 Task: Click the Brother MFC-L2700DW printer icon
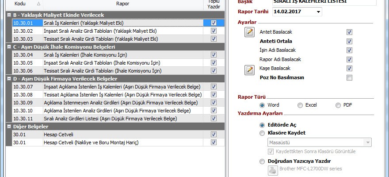pyautogui.click(x=273, y=169)
